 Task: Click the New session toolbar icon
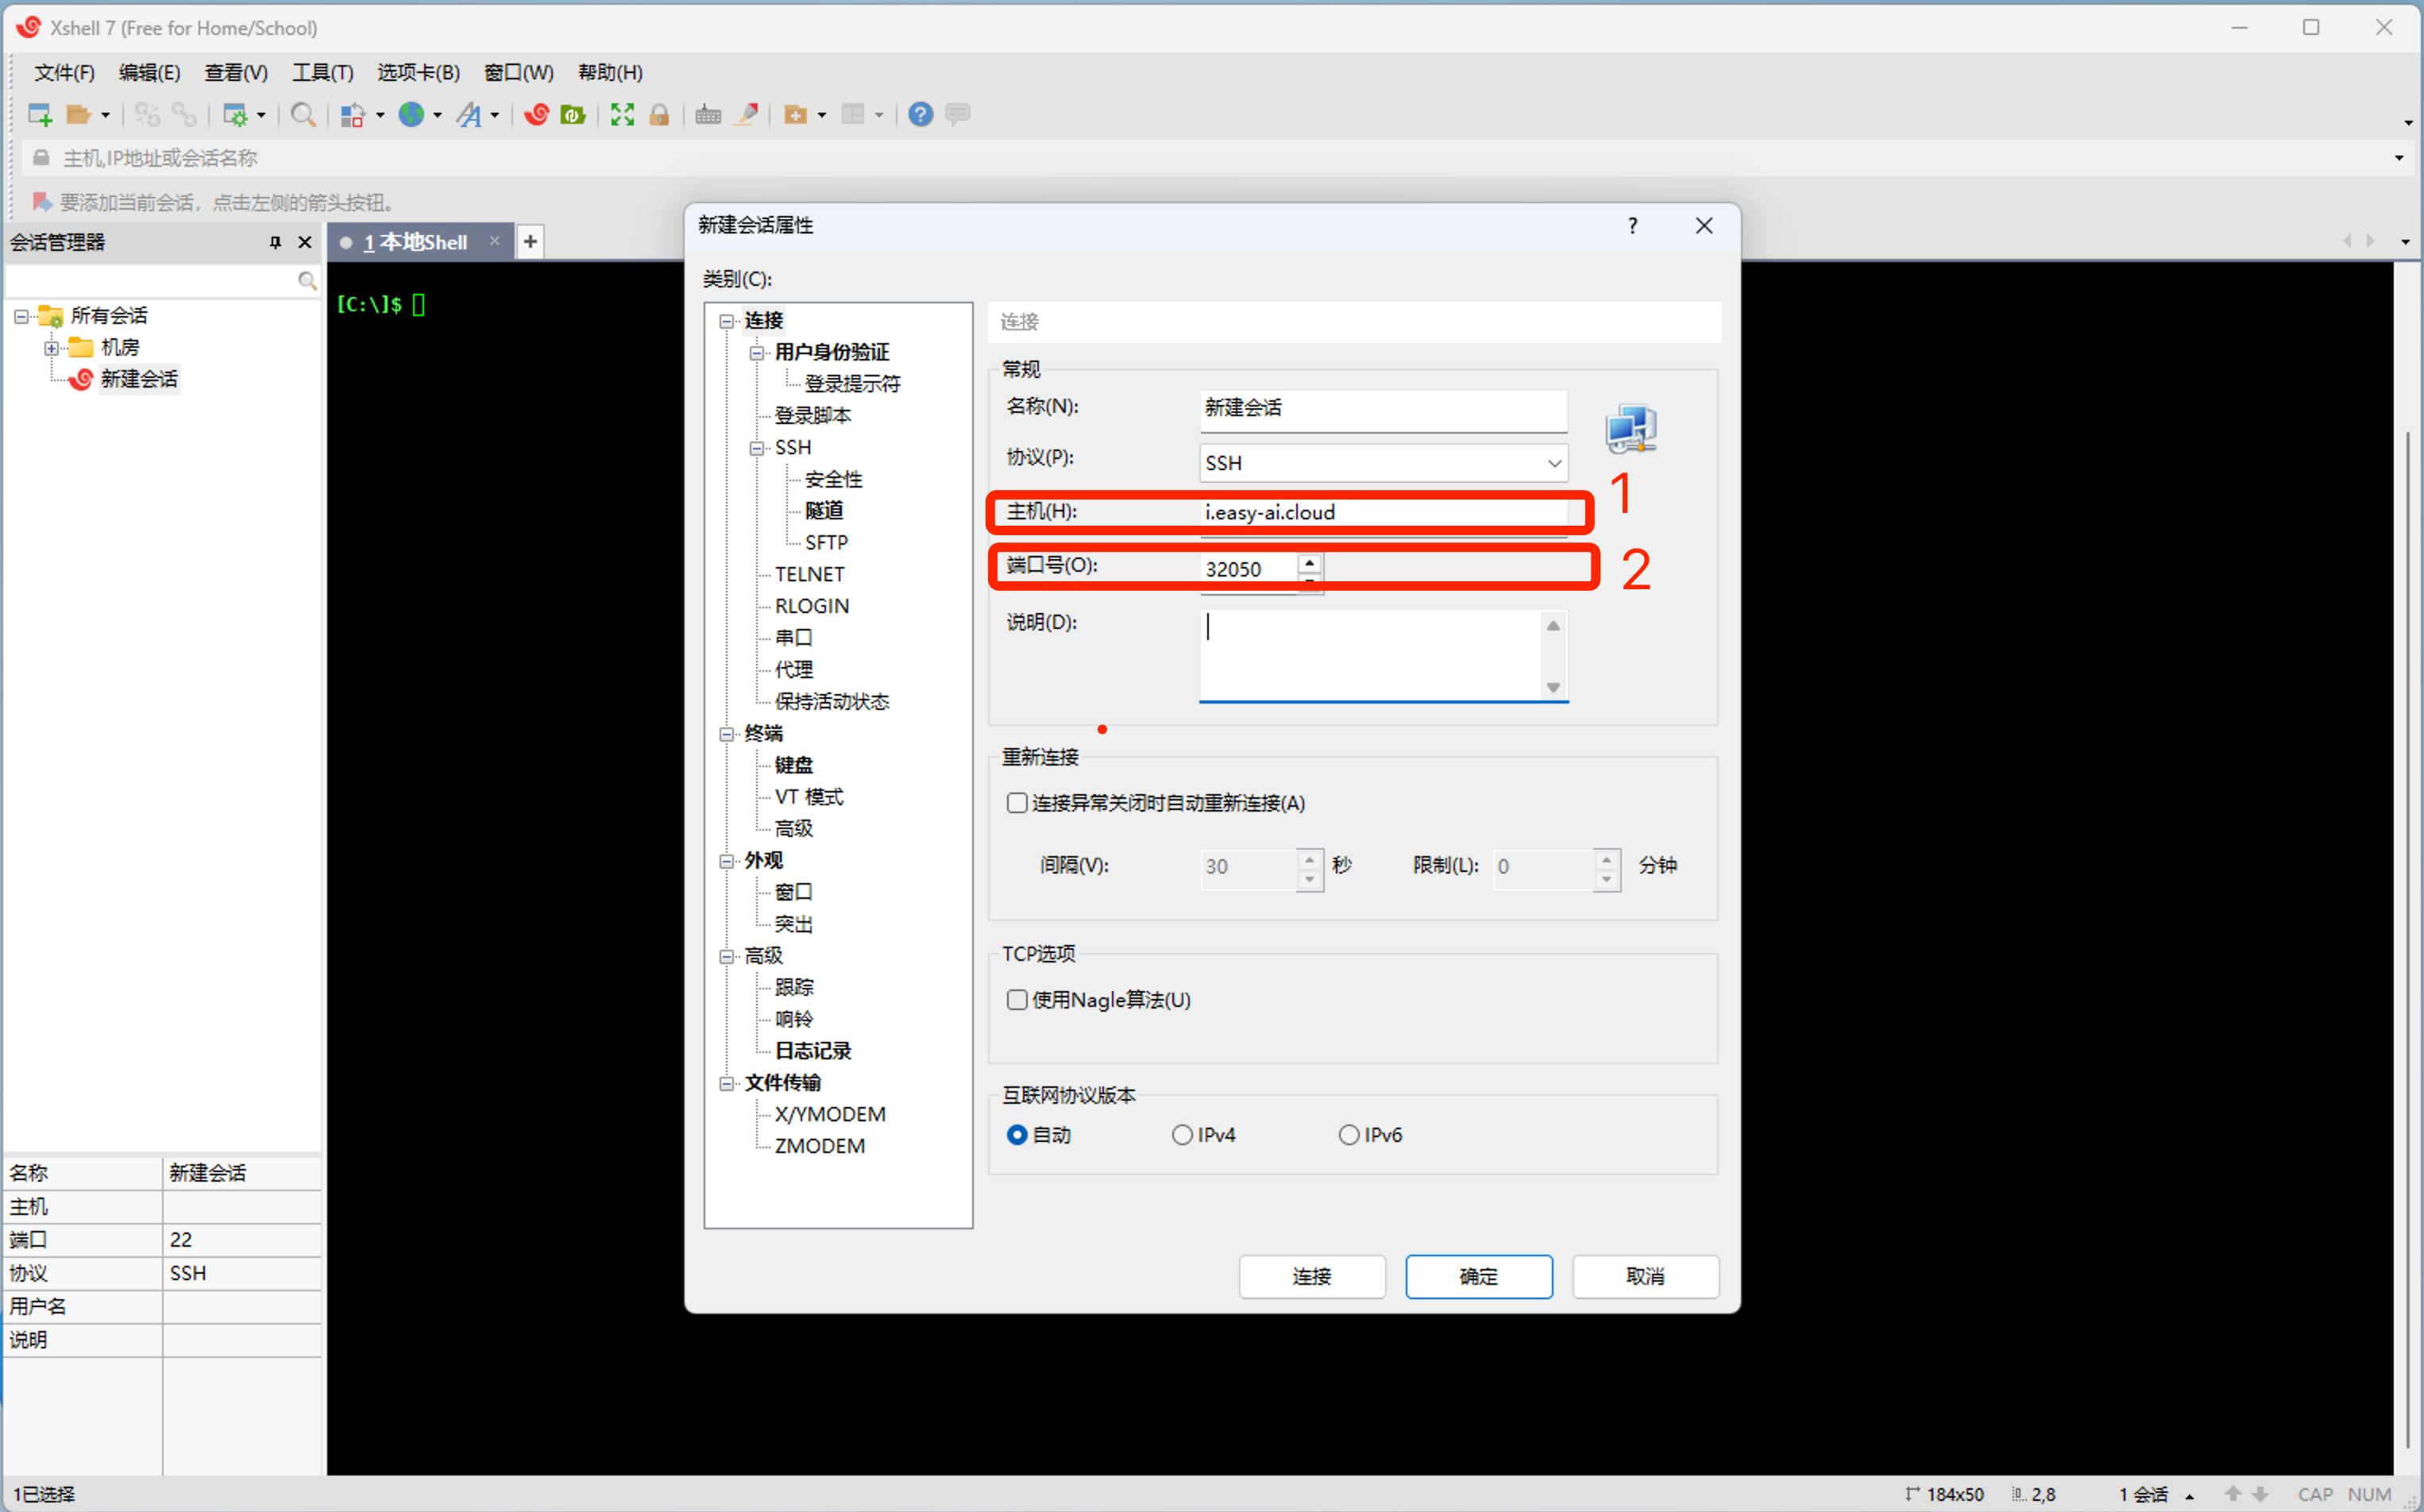[x=40, y=115]
